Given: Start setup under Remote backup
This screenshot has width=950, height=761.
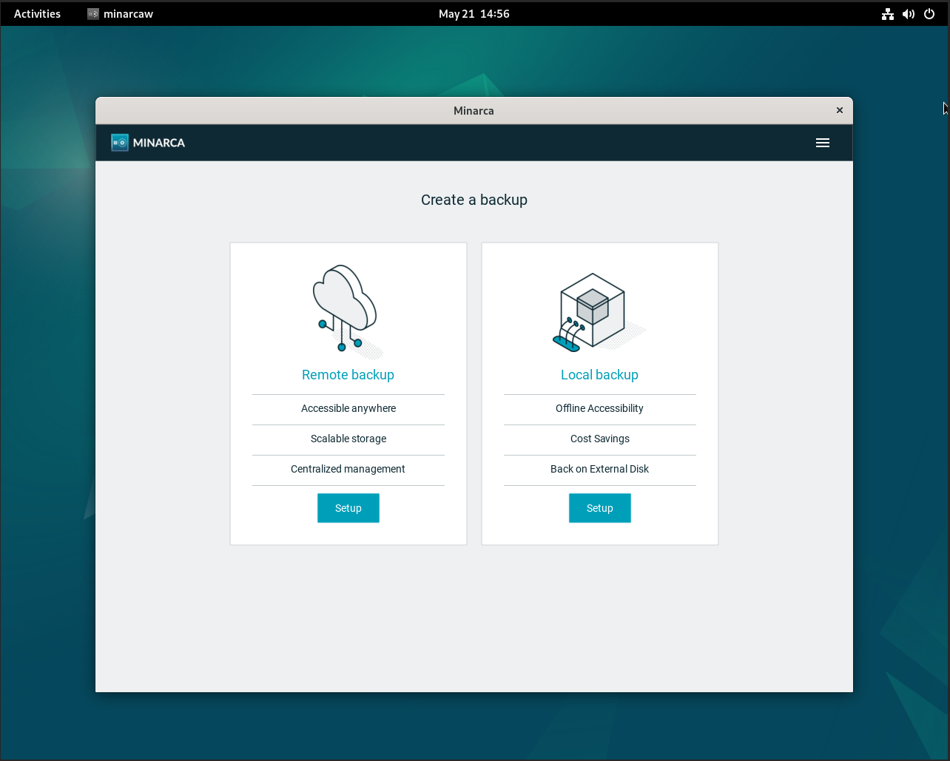Looking at the screenshot, I should pos(348,508).
